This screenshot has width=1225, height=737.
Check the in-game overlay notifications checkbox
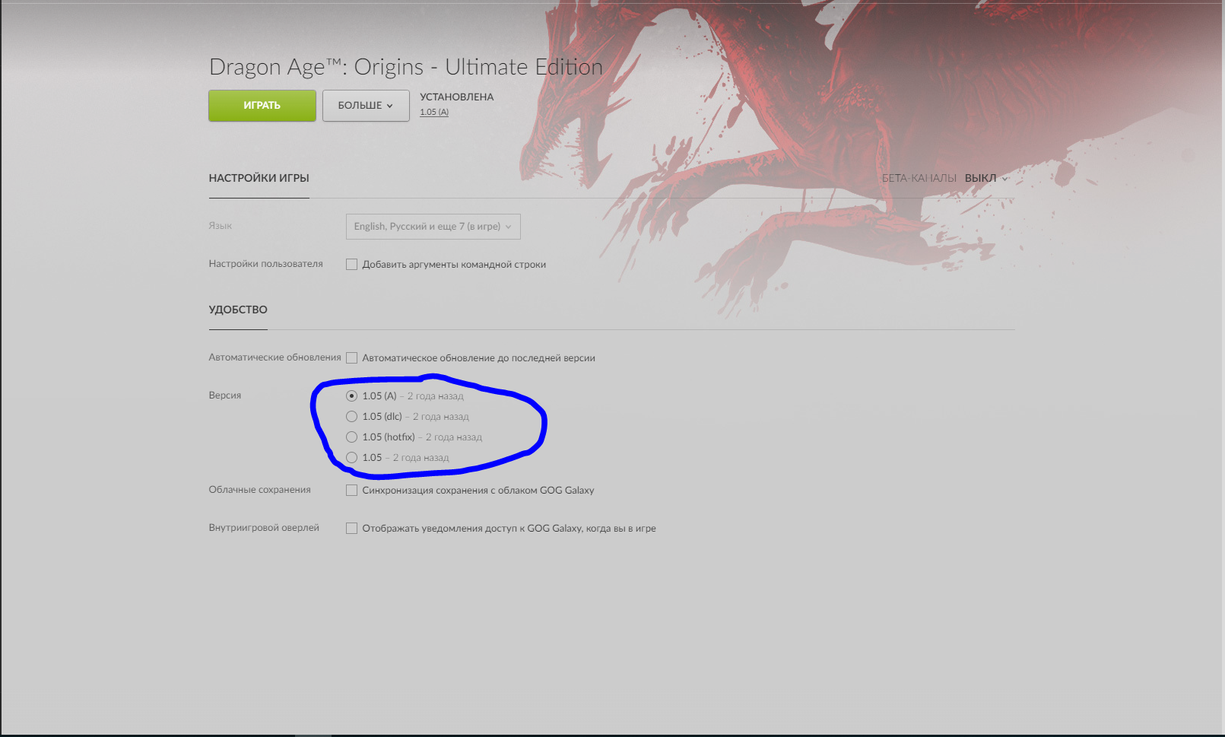[x=351, y=529]
